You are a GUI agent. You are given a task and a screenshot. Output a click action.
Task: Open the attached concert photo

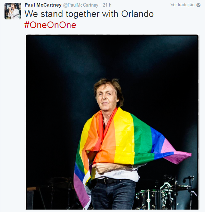(x=112, y=122)
